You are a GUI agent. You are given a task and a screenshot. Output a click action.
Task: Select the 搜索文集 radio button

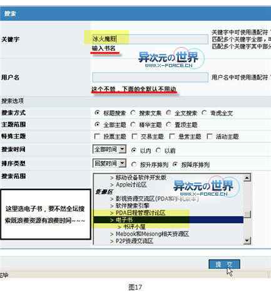(133, 113)
